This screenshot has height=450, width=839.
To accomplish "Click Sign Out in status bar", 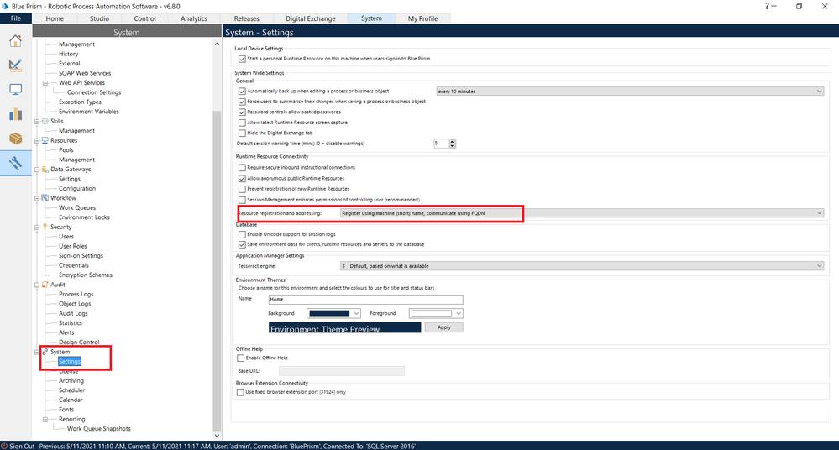I will pos(22,446).
